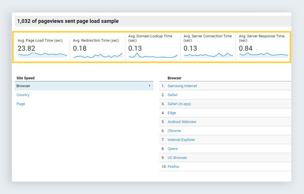Click the Avg. Page Load Time sparkline
This screenshot has height=194, width=304.
[43, 55]
